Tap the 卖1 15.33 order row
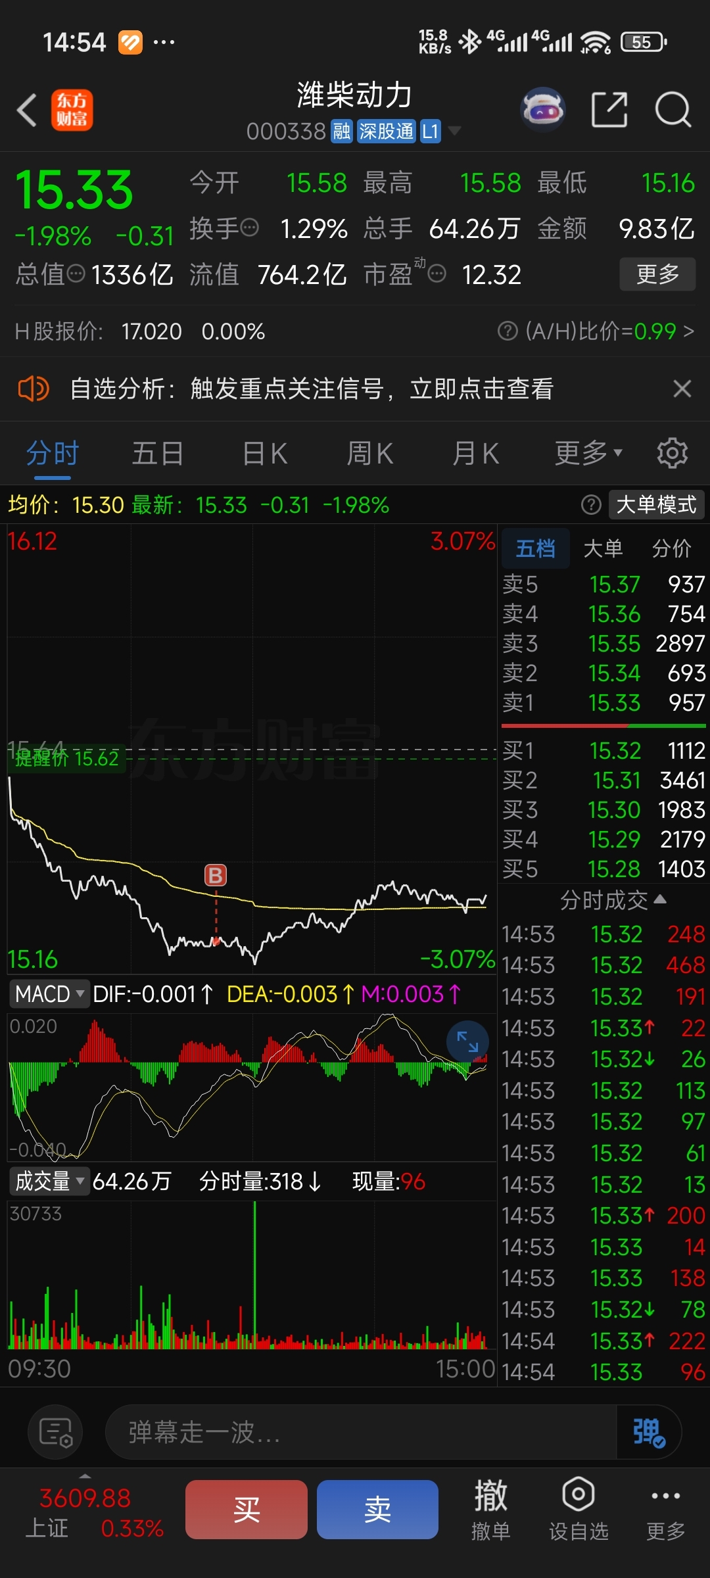The width and height of the screenshot is (710, 1578). coord(603,703)
